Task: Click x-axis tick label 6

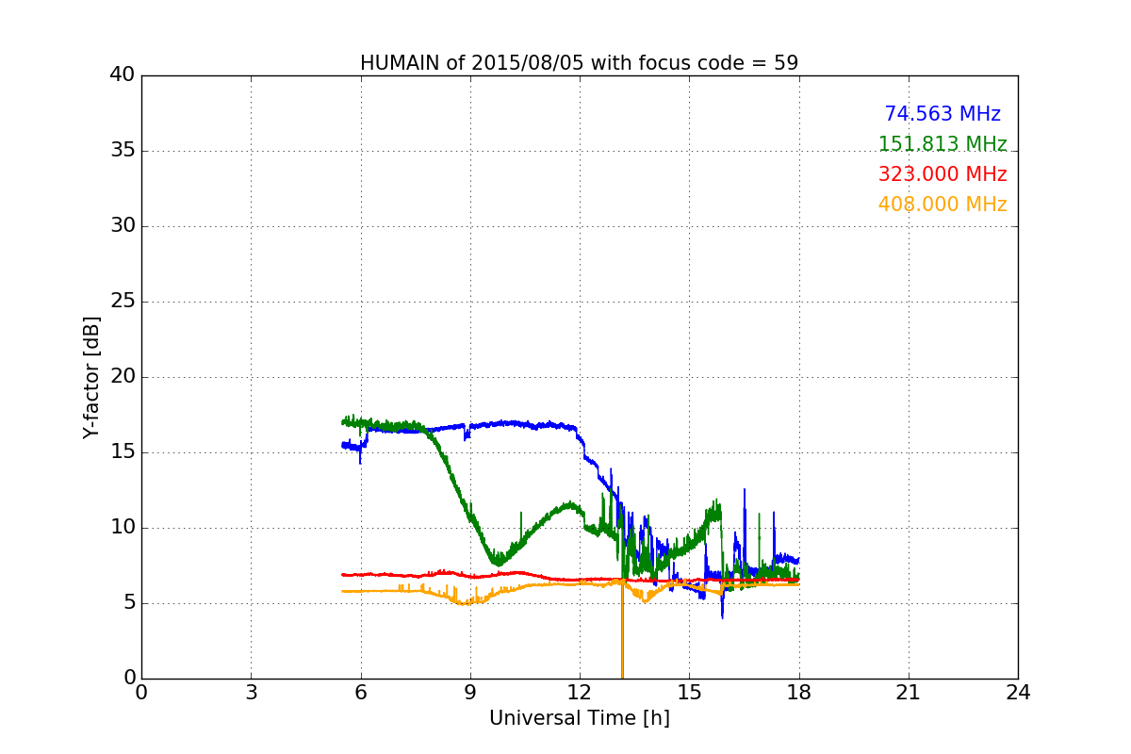Action: click(360, 693)
